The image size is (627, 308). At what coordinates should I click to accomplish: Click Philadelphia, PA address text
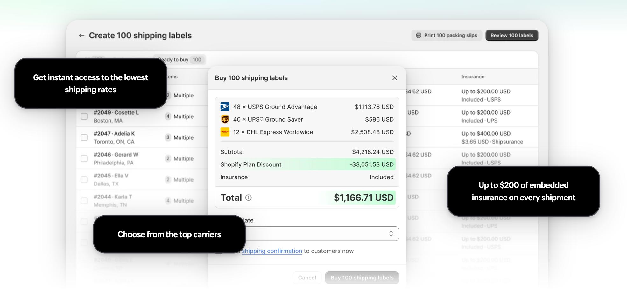coord(114,163)
